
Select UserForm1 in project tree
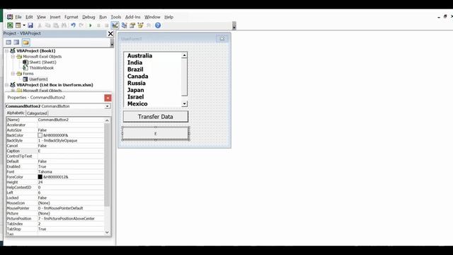tap(38, 79)
